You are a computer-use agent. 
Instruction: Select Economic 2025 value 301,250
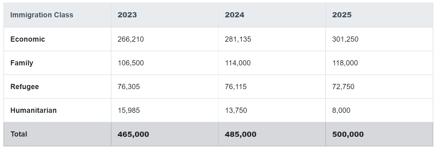pyautogui.click(x=345, y=39)
